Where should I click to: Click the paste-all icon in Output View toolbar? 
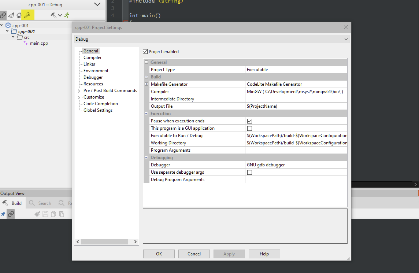[62, 214]
